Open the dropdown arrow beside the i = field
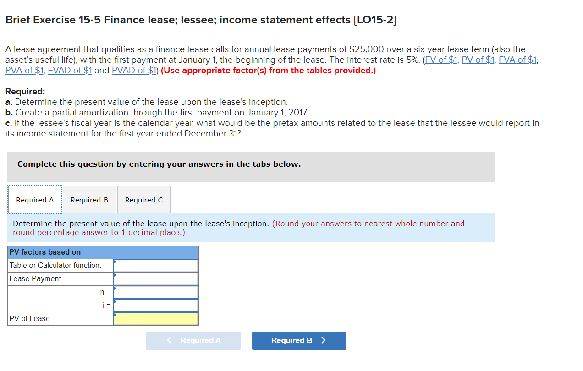 click(x=115, y=302)
